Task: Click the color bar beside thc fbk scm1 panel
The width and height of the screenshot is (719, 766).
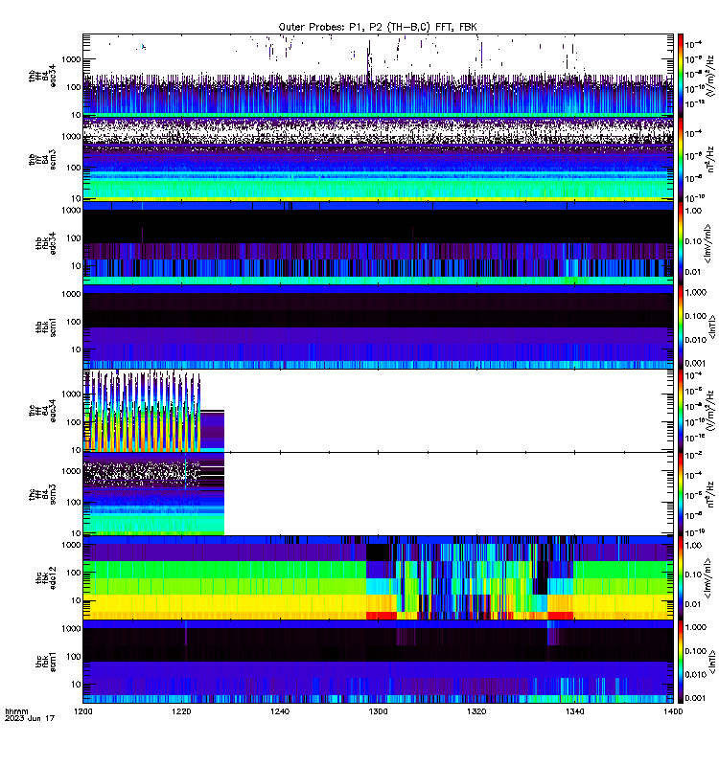Action: (681, 662)
